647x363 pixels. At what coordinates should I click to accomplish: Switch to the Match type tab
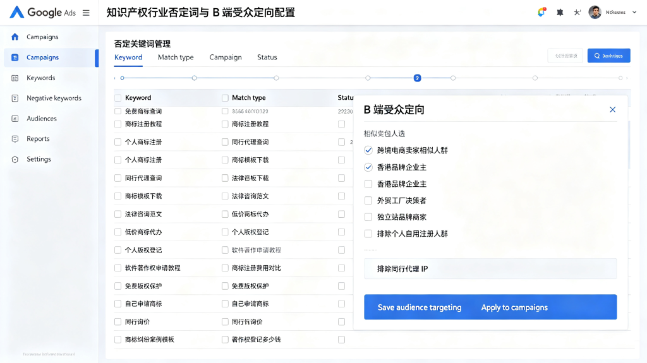[x=176, y=57]
